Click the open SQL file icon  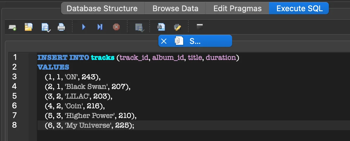28,27
